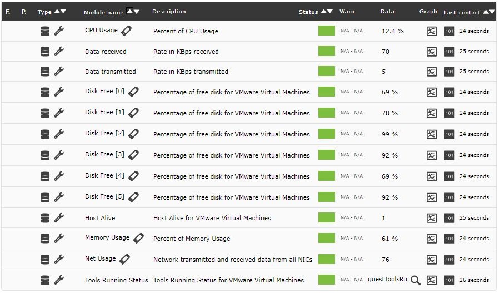Click raw data icon for Data received row
This screenshot has height=294, width=500.
click(449, 52)
